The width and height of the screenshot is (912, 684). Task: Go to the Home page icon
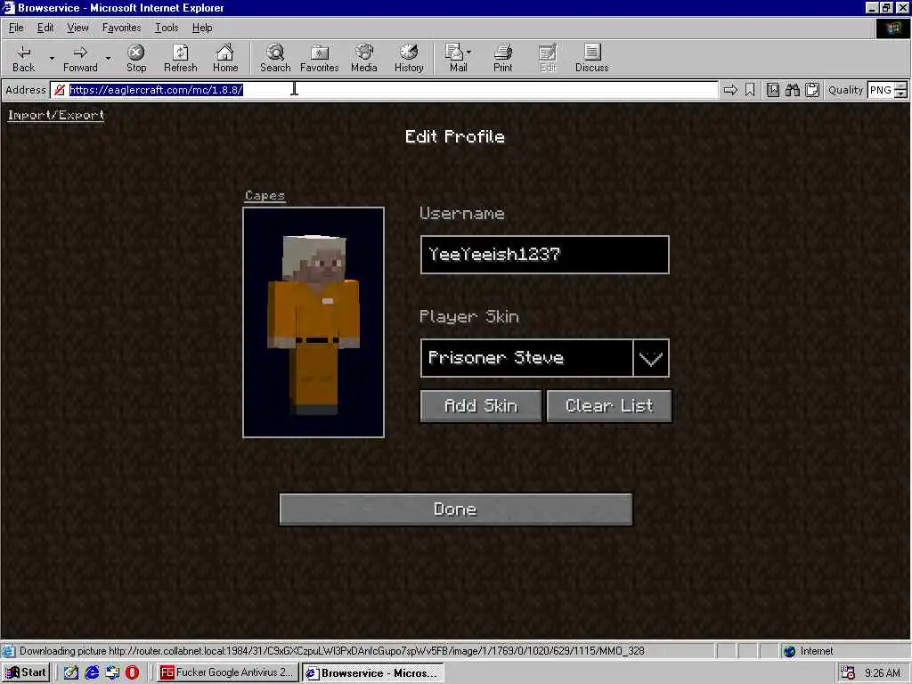point(225,58)
